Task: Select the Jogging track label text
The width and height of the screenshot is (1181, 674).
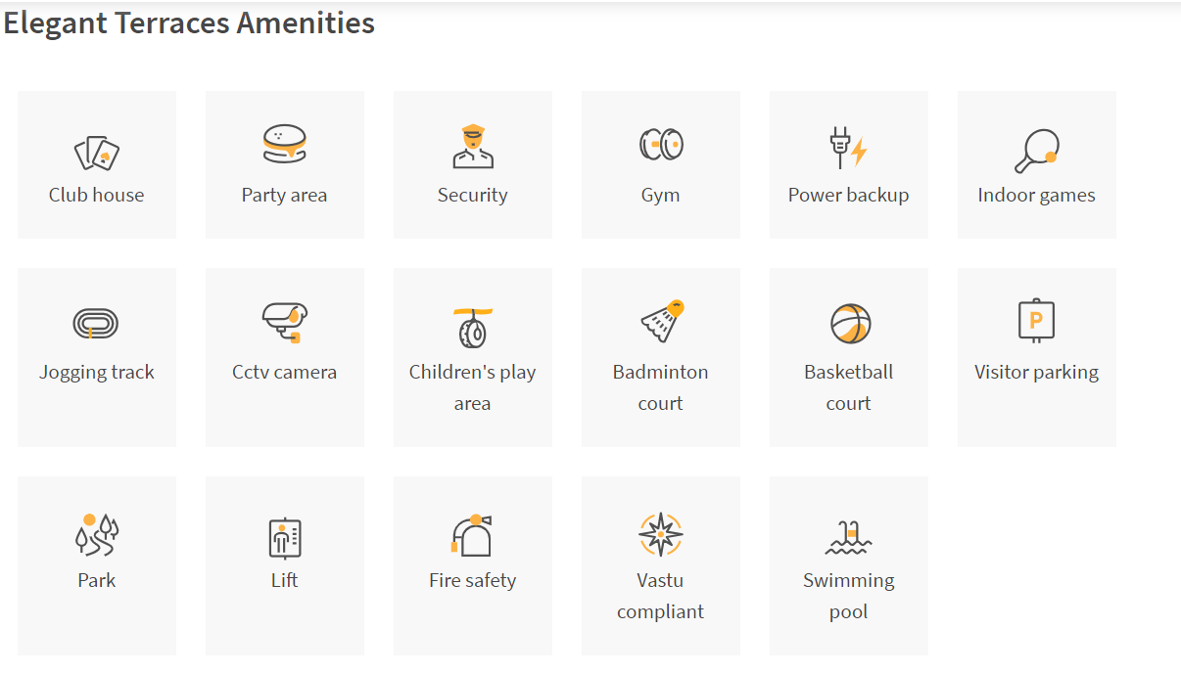Action: pos(97,373)
